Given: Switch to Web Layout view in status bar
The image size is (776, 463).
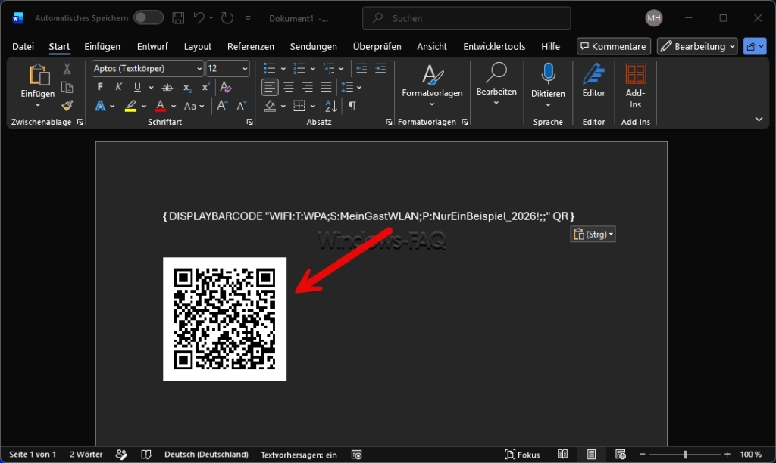Looking at the screenshot, I should 621,454.
